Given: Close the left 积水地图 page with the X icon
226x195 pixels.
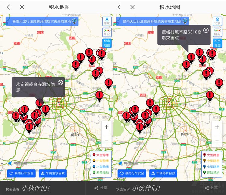Looking at the screenshot, I should [22, 7].
